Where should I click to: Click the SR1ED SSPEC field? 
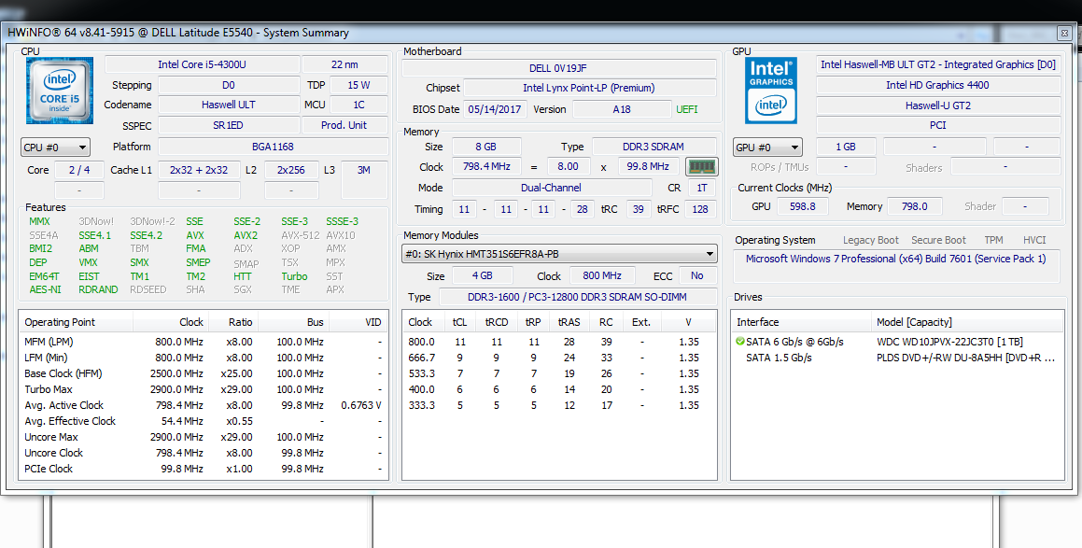229,126
